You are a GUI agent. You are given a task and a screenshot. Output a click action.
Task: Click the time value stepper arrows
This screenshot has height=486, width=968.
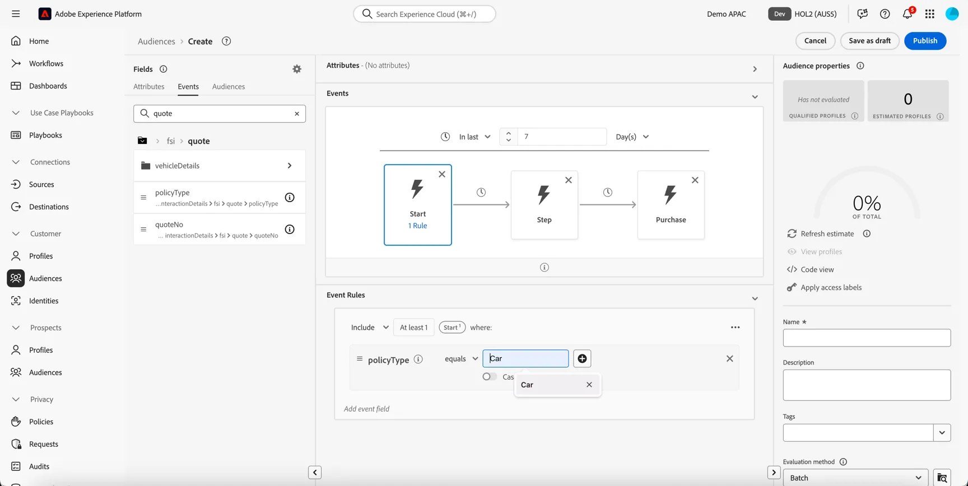click(x=509, y=137)
